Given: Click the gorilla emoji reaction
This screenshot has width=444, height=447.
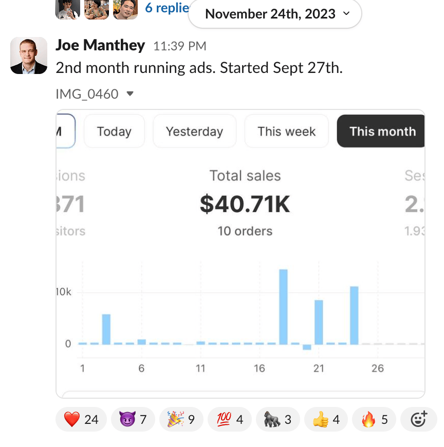Looking at the screenshot, I should point(277,420).
